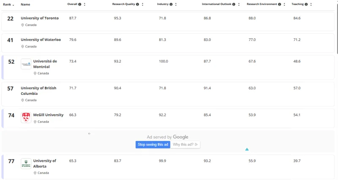Click the McGill University crest logo
The image size is (338, 180).
(x=26, y=118)
